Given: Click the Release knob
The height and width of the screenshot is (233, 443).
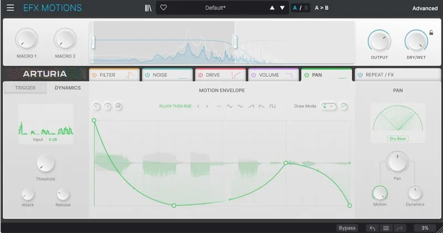Looking at the screenshot, I should tap(63, 194).
